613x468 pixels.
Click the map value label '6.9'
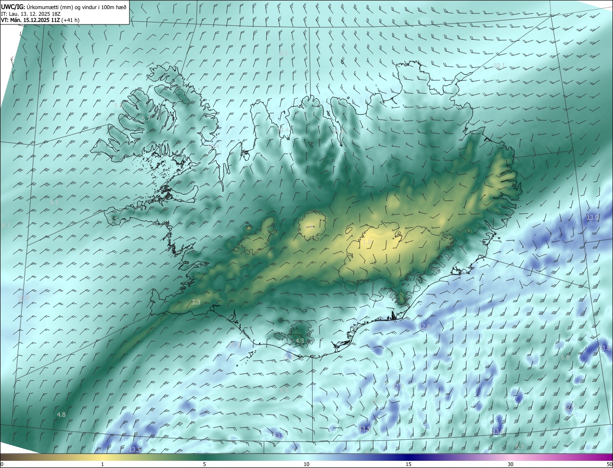pyautogui.click(x=520, y=446)
